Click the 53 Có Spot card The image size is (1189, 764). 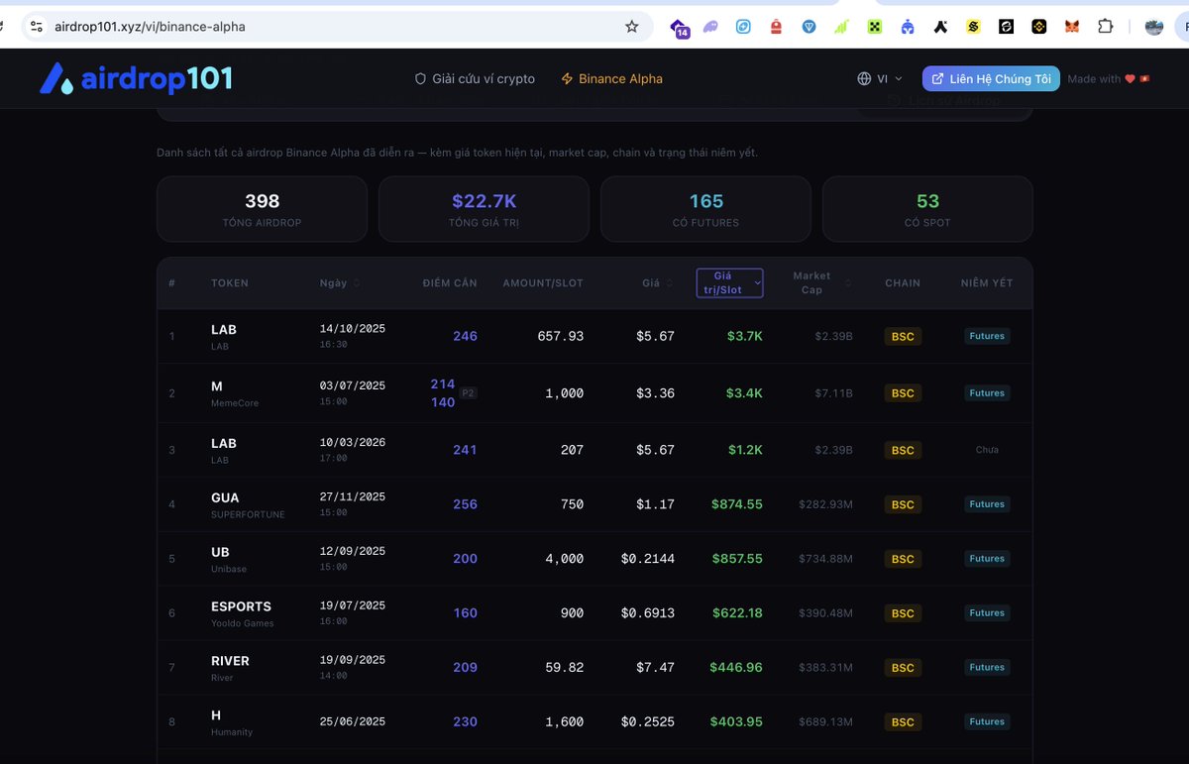[927, 209]
